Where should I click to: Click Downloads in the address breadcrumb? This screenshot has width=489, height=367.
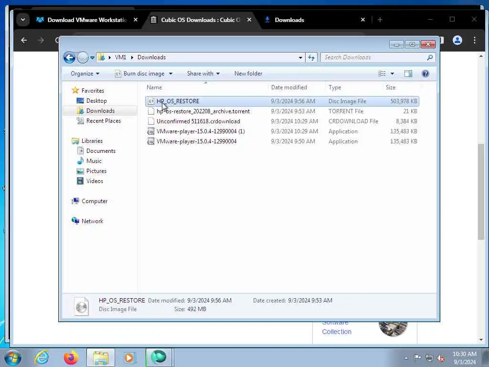151,57
